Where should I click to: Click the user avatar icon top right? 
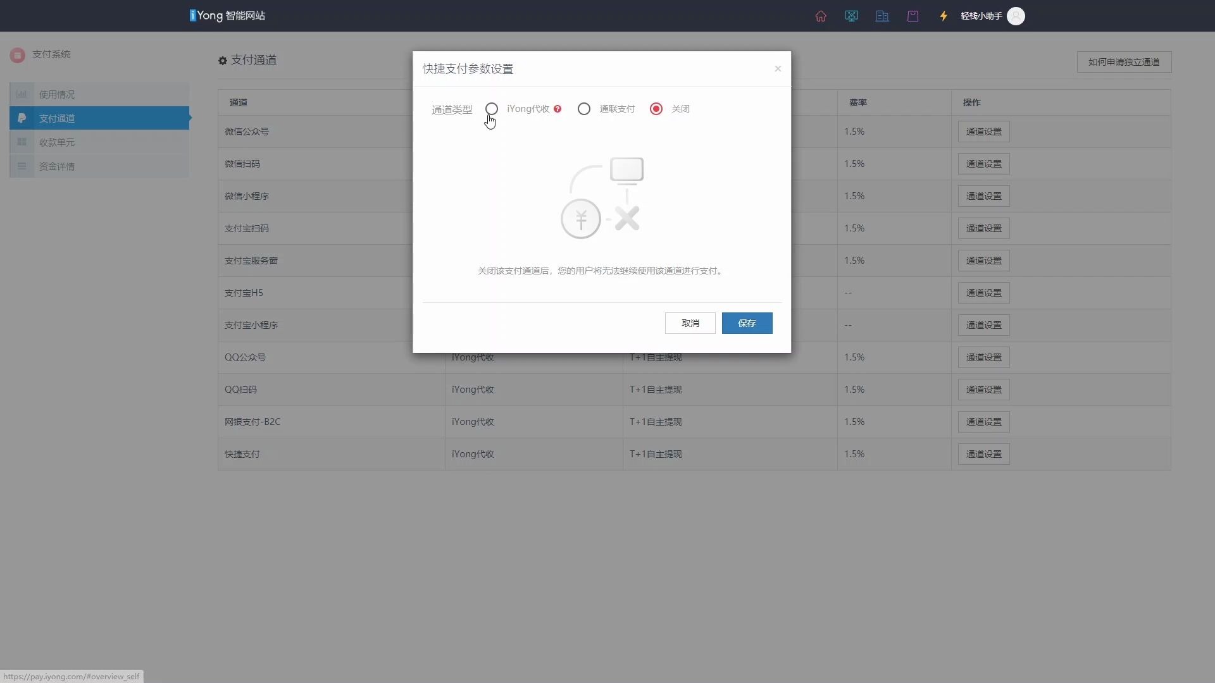(1018, 15)
